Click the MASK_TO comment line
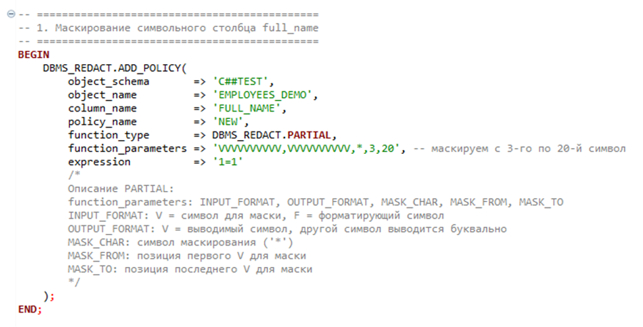This screenshot has height=327, width=643. pos(190,270)
